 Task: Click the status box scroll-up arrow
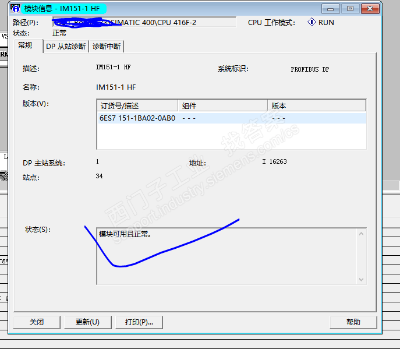click(361, 234)
